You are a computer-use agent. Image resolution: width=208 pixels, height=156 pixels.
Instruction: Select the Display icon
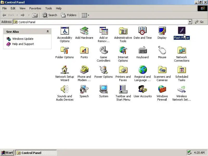162,31
